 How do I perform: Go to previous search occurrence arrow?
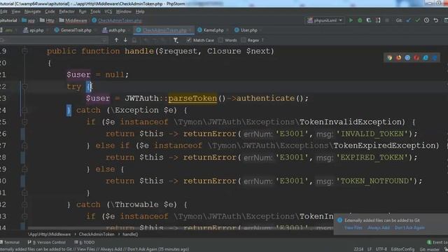tap(116, 41)
